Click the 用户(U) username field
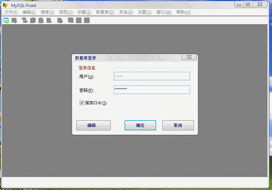The image size is (272, 190). [x=152, y=76]
